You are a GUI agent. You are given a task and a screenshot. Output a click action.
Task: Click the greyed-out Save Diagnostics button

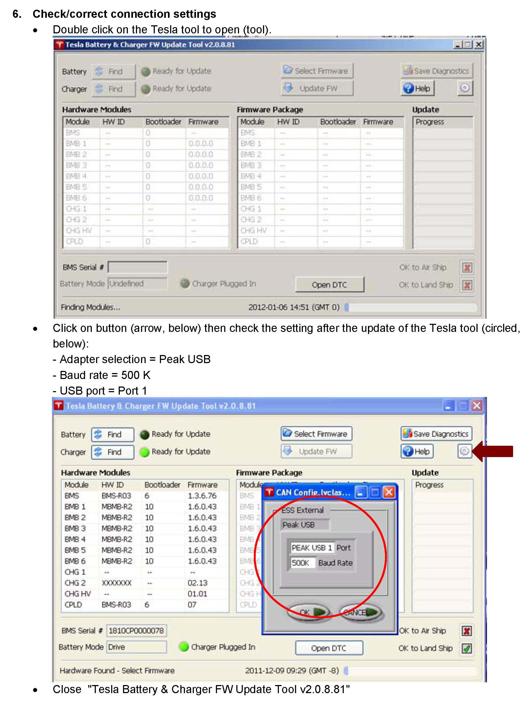coord(436,71)
